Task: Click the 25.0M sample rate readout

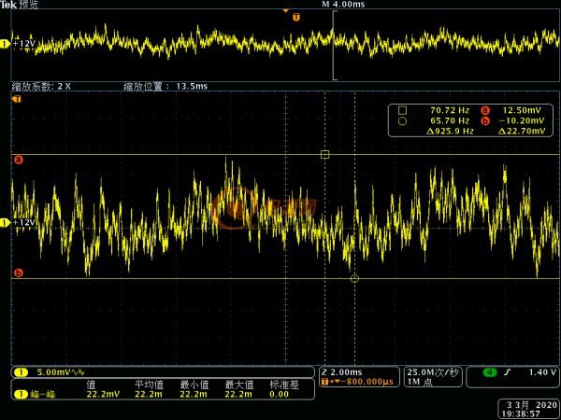Action: [x=432, y=372]
